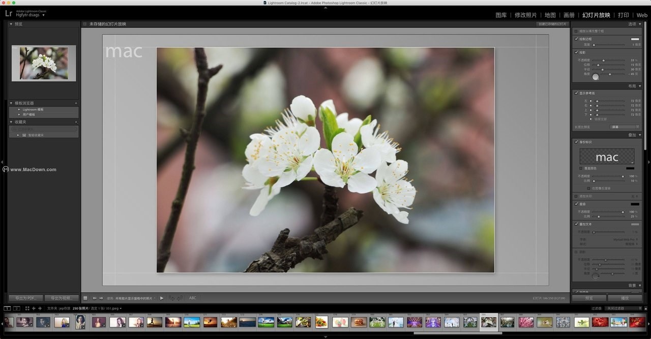Click the counterclockwise rotate icon in toolbar
Image resolution: width=651 pixels, height=339 pixels.
(171, 298)
